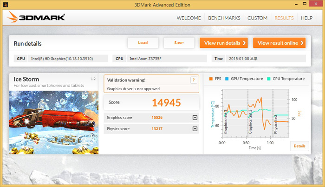Click the GPU Temperature legend label
325x187 pixels.
click(x=247, y=79)
